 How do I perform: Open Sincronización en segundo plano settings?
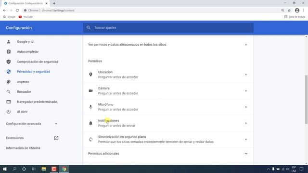168,139
